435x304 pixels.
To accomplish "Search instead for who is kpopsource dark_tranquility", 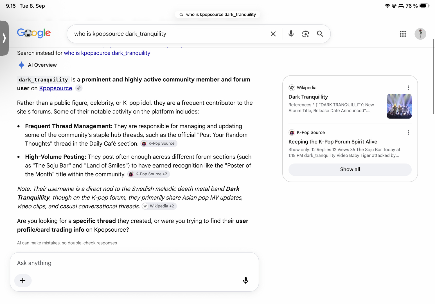I will 107,53.
